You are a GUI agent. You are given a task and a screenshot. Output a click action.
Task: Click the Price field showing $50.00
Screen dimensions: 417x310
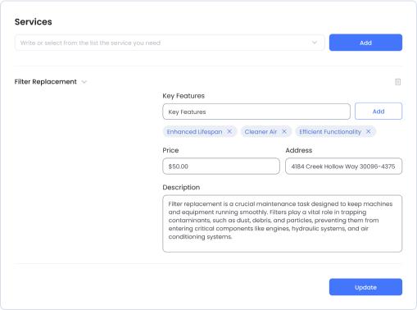point(221,166)
